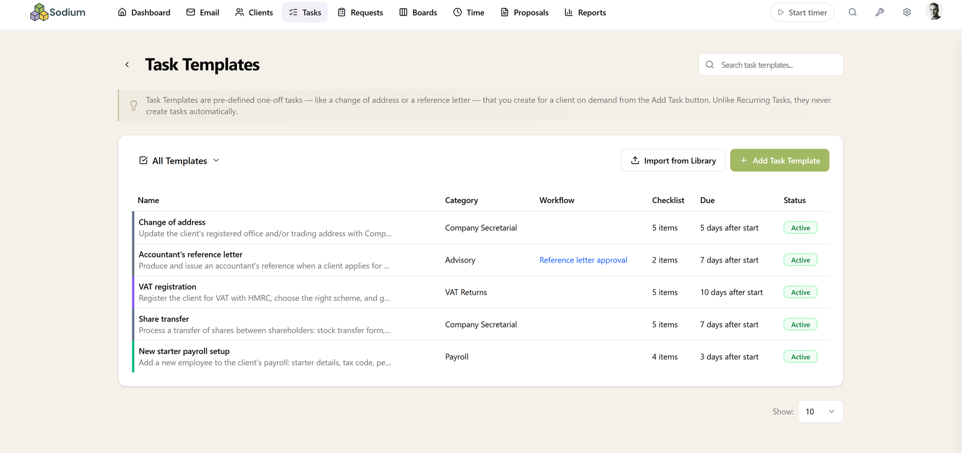Click the '2 items' checklist cell
967x453 pixels.
tap(665, 260)
